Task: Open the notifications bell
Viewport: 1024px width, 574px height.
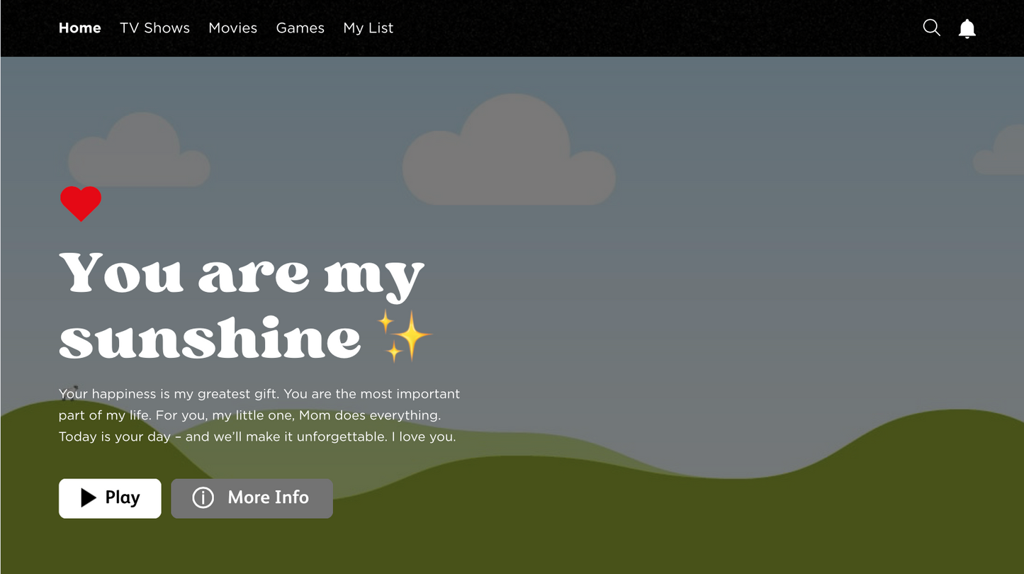Action: 967,28
